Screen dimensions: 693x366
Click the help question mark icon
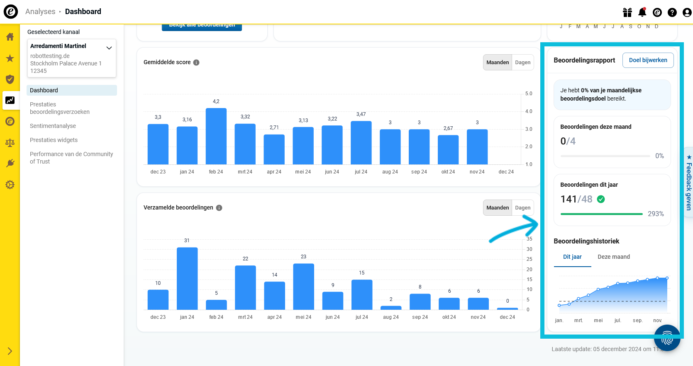click(x=672, y=12)
